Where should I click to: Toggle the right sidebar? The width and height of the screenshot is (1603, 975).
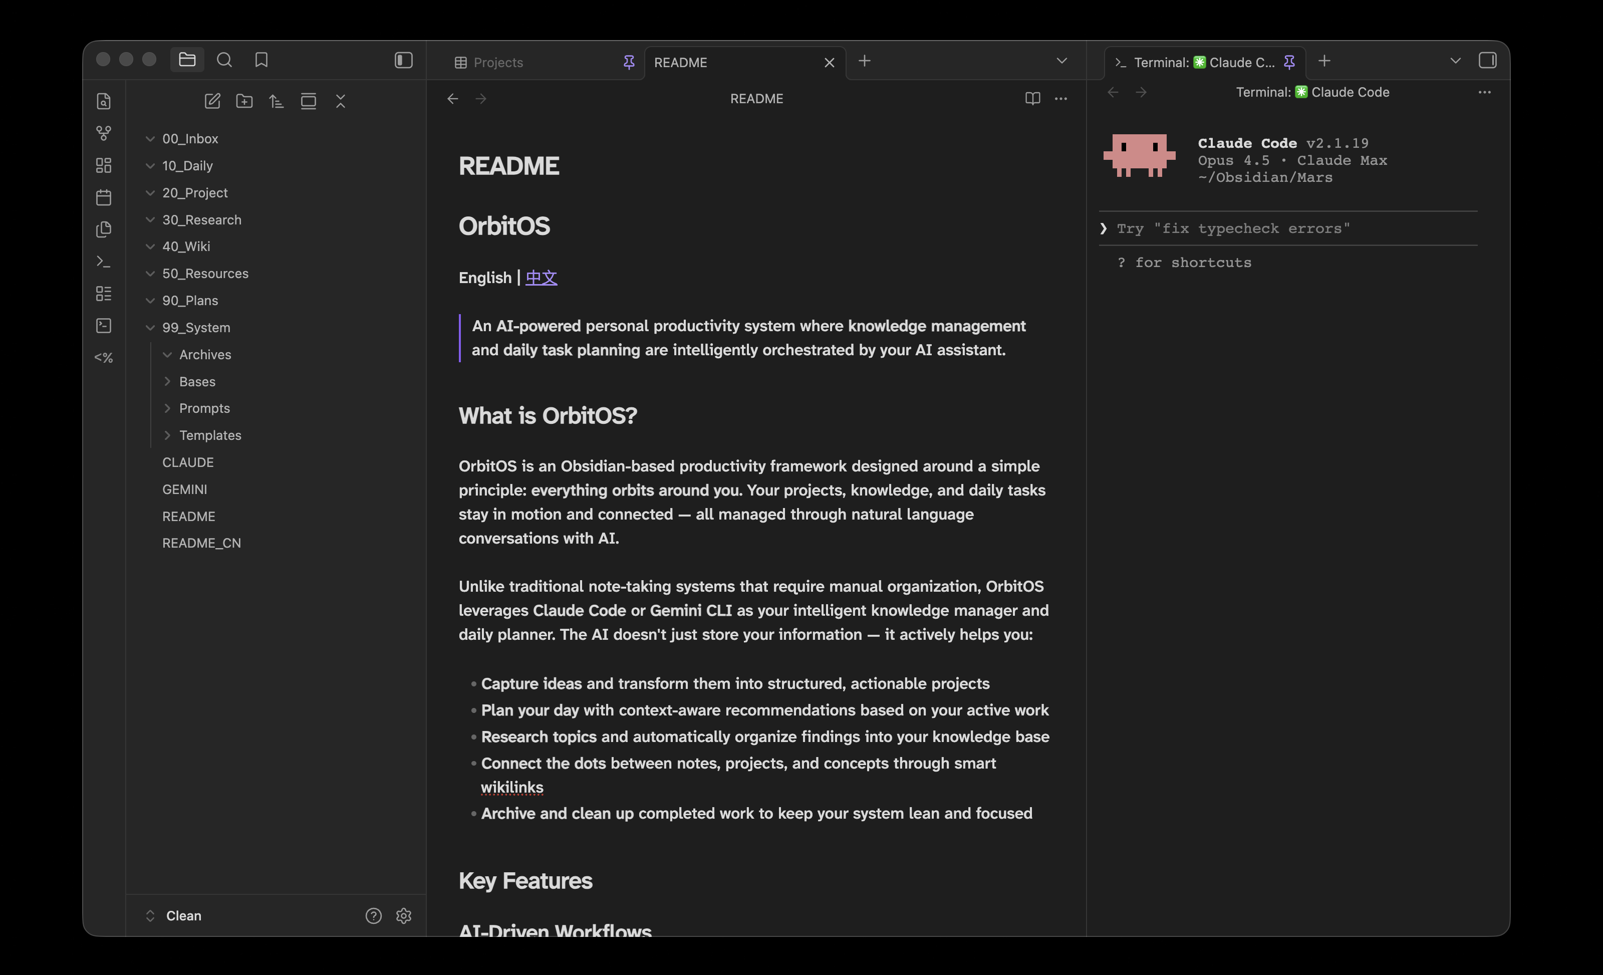pos(1487,61)
